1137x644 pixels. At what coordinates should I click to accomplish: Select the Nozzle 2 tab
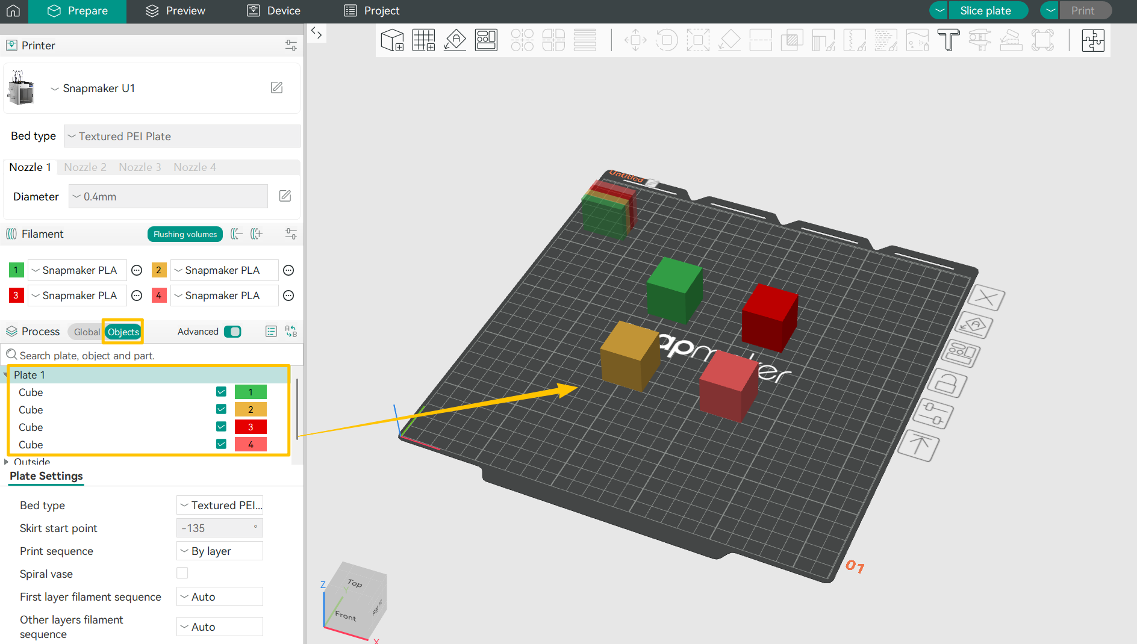(x=85, y=167)
